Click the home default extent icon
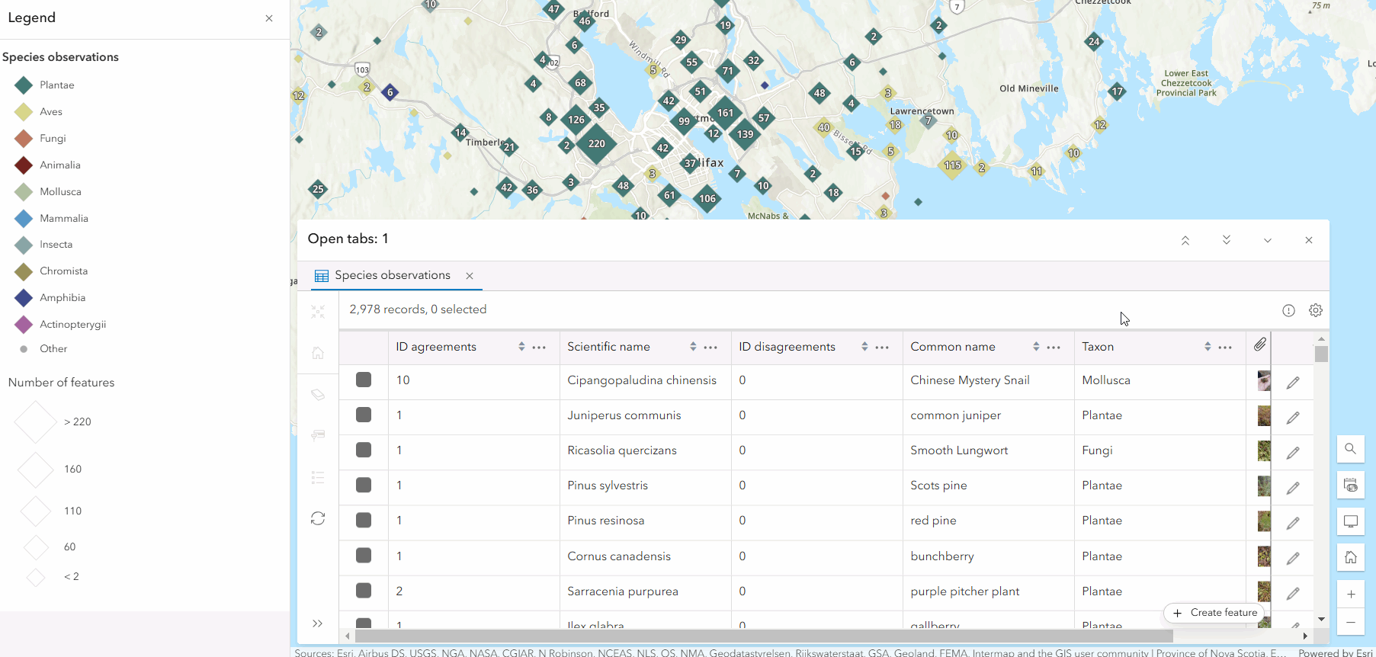 click(x=1350, y=558)
